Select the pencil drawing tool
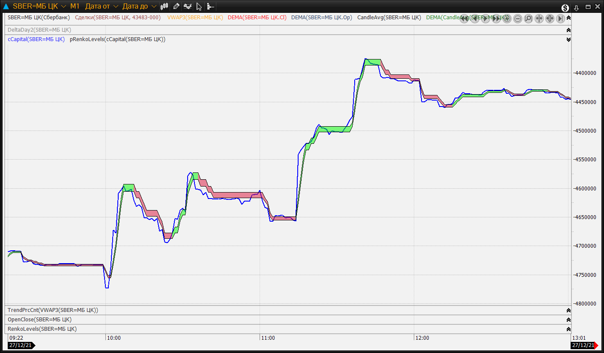This screenshot has height=353, width=604. pyautogui.click(x=176, y=6)
